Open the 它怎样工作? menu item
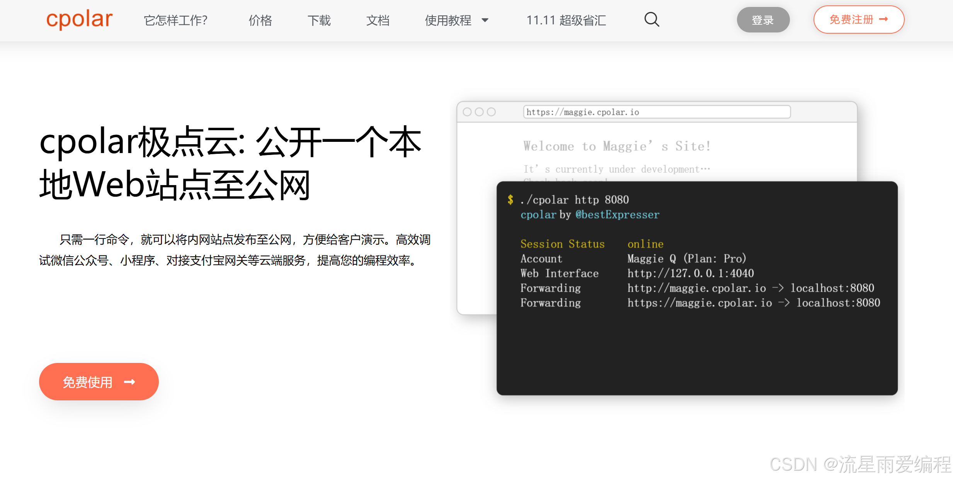The height and width of the screenshot is (480, 953). [175, 20]
